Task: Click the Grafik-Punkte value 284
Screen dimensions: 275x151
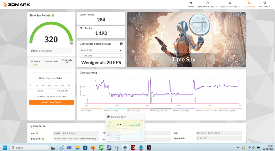Action: point(101,20)
